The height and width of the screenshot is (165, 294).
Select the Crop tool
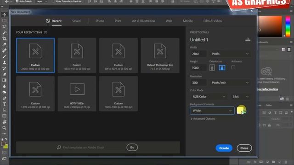coord(4,38)
